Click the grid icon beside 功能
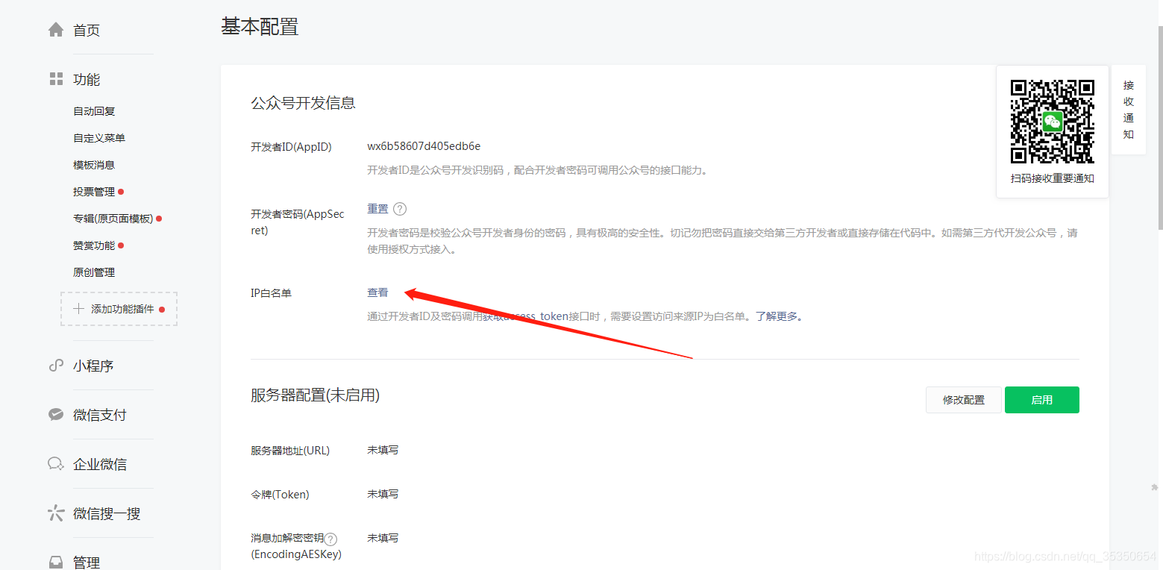Viewport: 1163px width, 570px height. click(x=56, y=78)
